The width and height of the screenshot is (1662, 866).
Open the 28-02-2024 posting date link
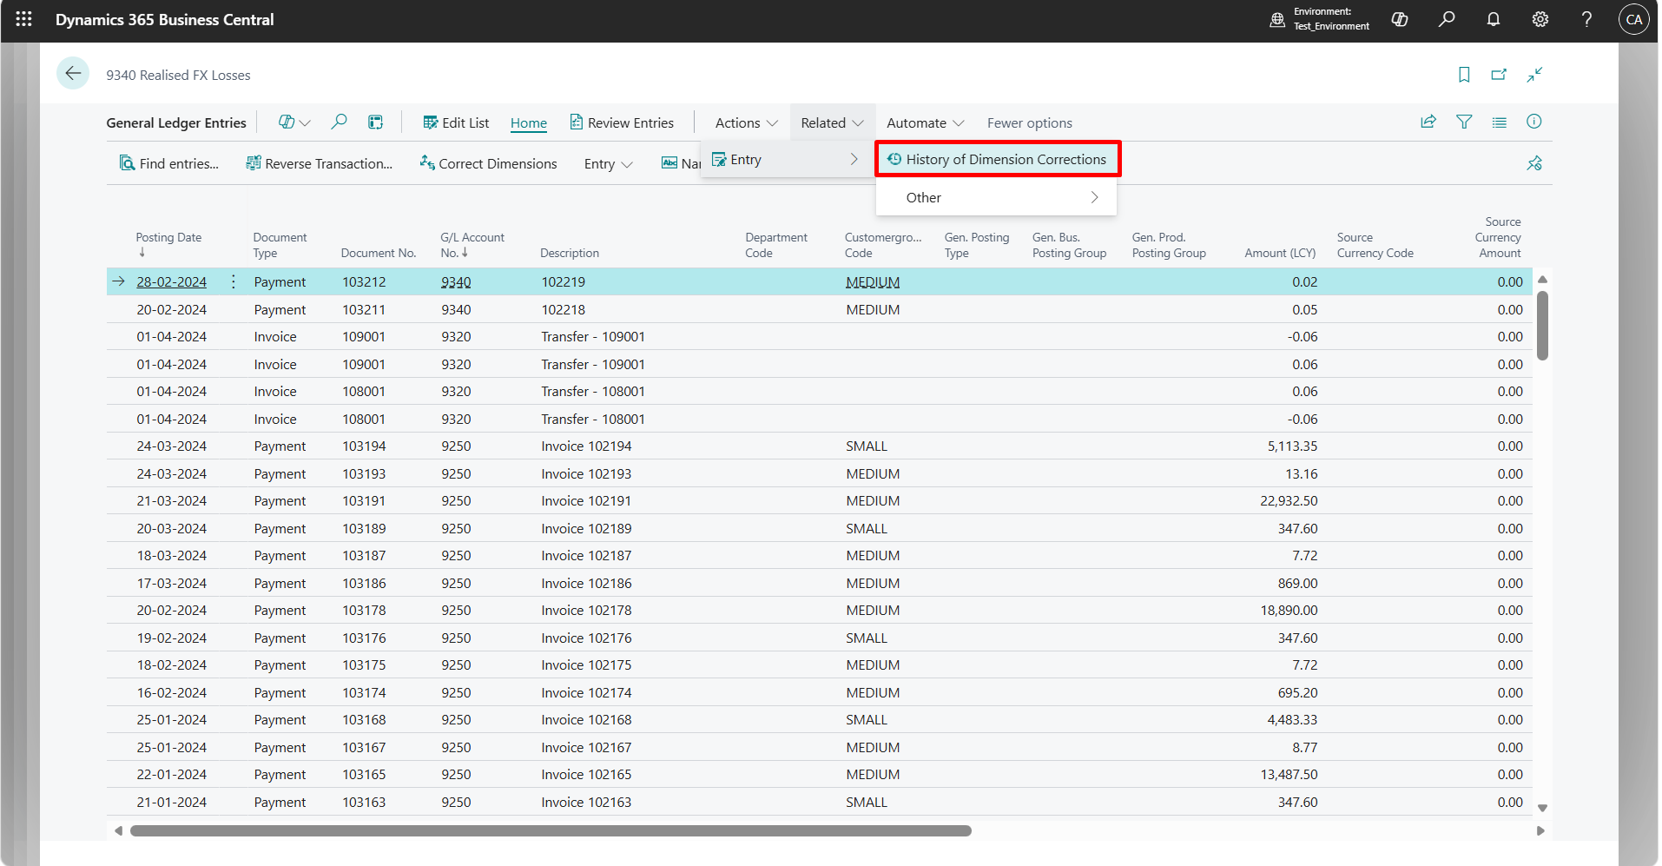pyautogui.click(x=171, y=282)
